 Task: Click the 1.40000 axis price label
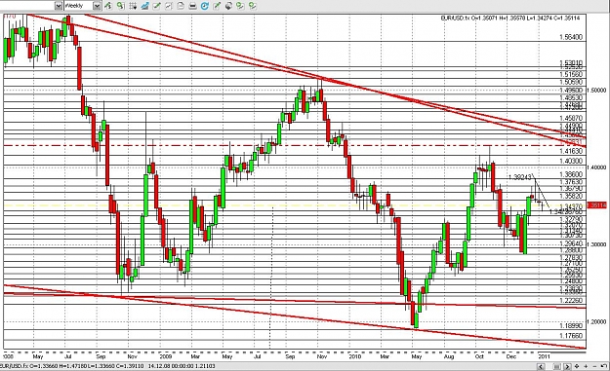597,167
